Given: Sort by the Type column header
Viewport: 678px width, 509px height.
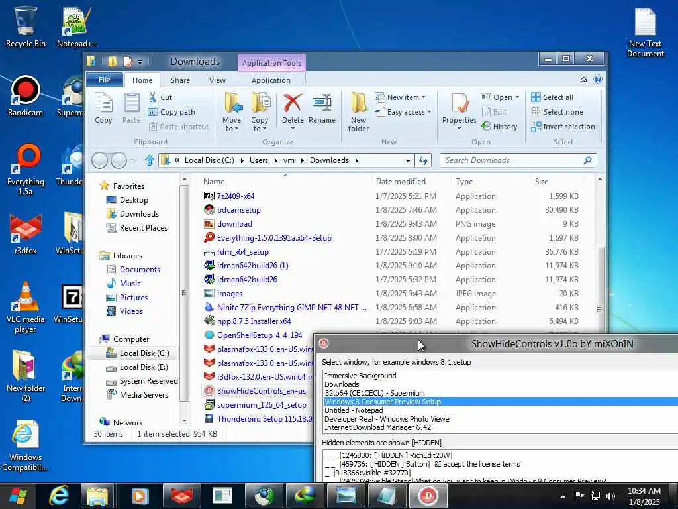Looking at the screenshot, I should [x=491, y=182].
